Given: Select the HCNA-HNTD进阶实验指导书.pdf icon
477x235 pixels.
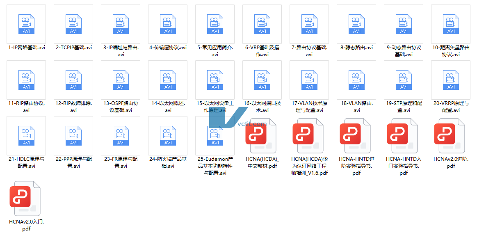Looking at the screenshot, I should pyautogui.click(x=355, y=136).
